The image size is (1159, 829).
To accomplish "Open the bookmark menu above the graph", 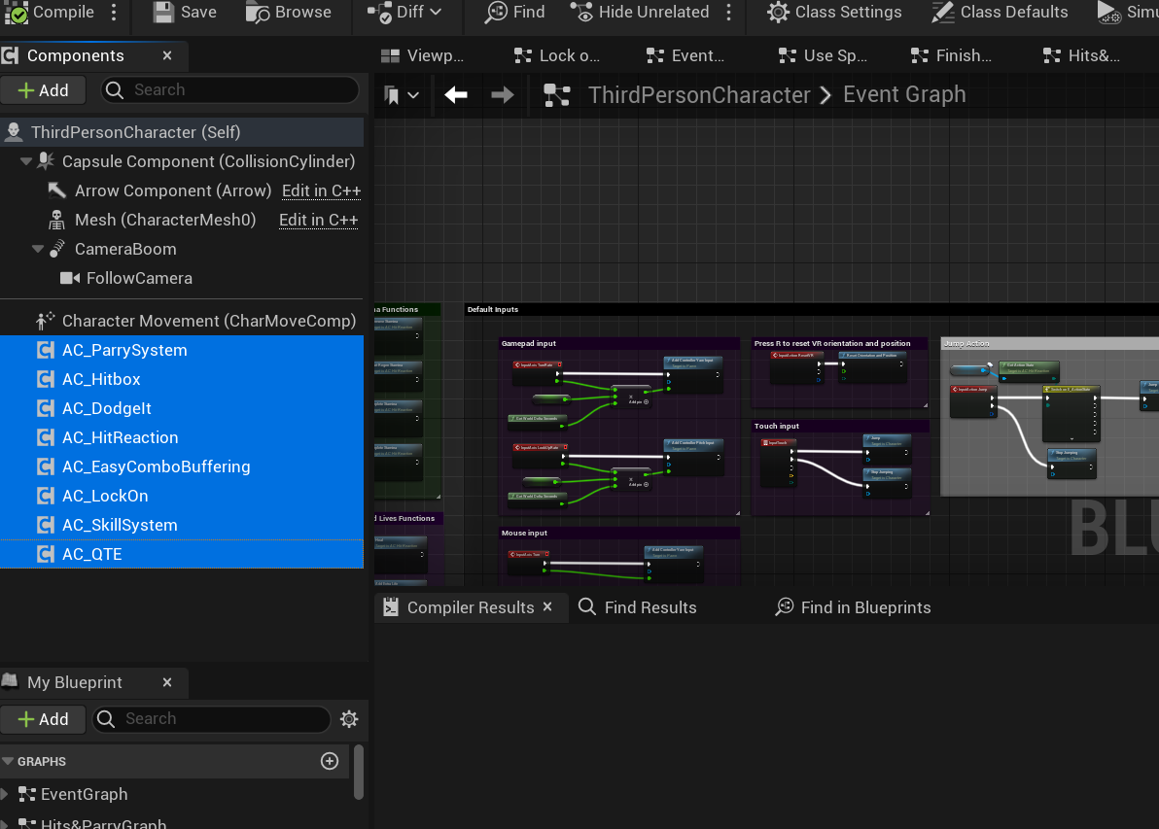I will (401, 93).
